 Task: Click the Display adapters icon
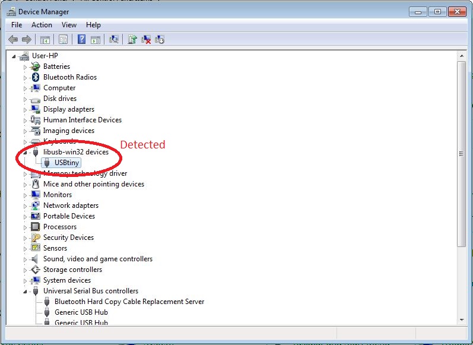(x=35, y=109)
